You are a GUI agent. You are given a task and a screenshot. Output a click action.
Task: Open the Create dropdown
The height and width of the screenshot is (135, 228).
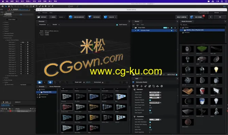pos(110,17)
